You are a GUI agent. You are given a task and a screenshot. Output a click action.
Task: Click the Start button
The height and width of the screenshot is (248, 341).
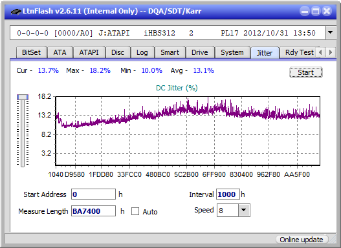tap(305, 72)
